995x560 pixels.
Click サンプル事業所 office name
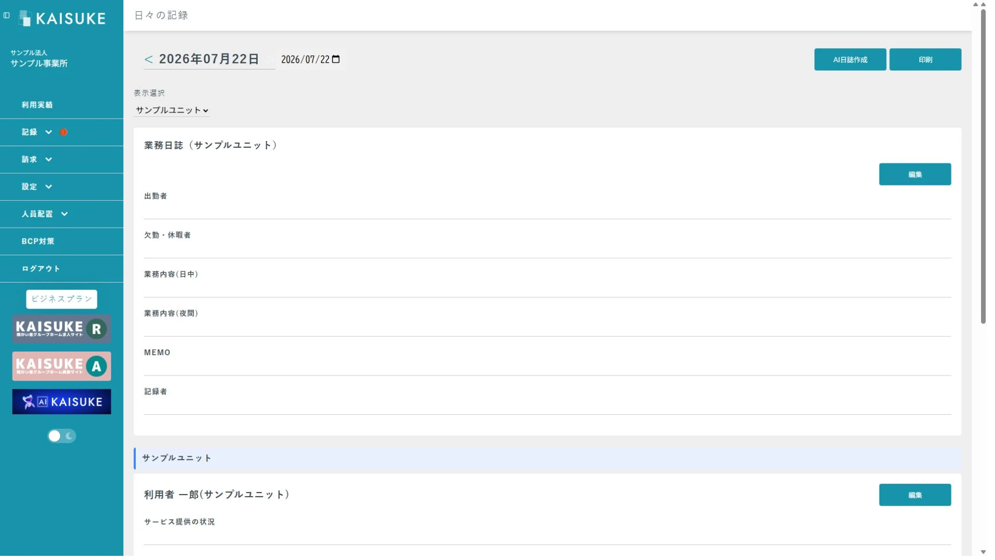(39, 63)
